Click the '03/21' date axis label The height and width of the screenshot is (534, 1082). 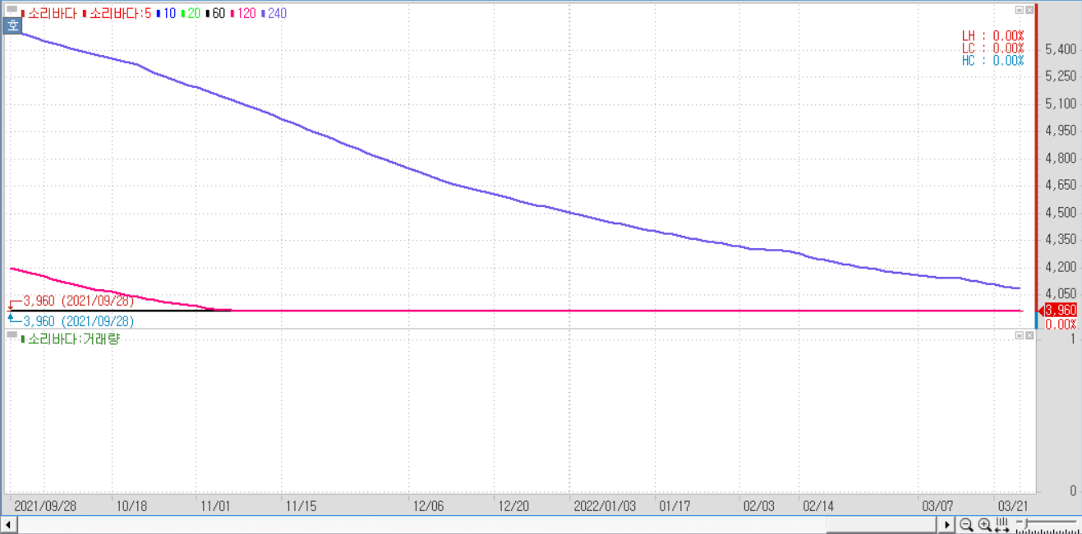click(1011, 506)
